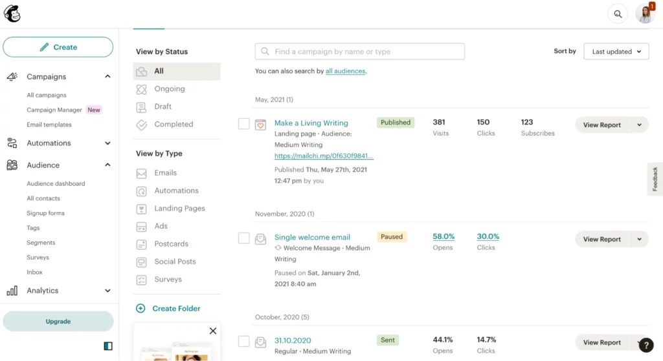The width and height of the screenshot is (663, 361).
Task: Open the profile avatar menu
Action: (646, 14)
